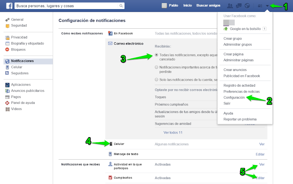Open Ayuda in dropdown menu
Image resolution: width=293 pixels, height=184 pixels.
click(x=228, y=113)
